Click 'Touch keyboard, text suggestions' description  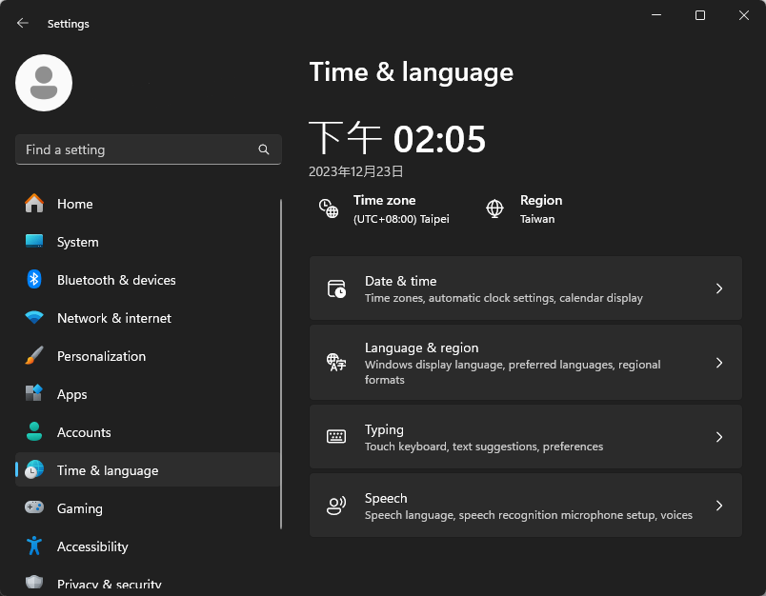tap(484, 447)
